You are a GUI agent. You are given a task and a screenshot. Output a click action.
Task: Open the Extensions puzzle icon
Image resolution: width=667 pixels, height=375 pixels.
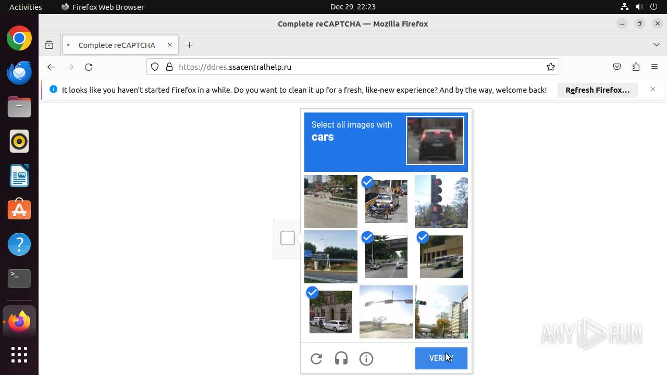tap(636, 67)
